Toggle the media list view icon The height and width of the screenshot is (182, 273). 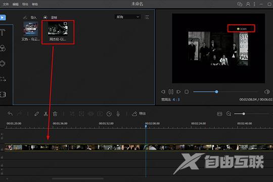[147, 17]
